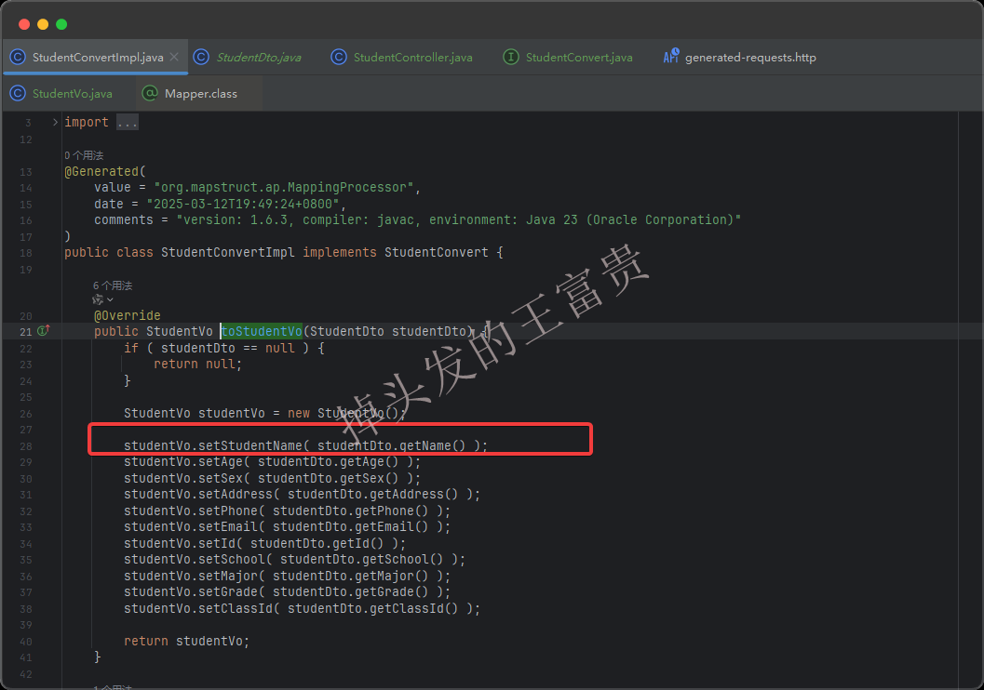The height and width of the screenshot is (690, 984).
Task: Click interface icon on StudentConvert.java tab
Action: point(511,57)
